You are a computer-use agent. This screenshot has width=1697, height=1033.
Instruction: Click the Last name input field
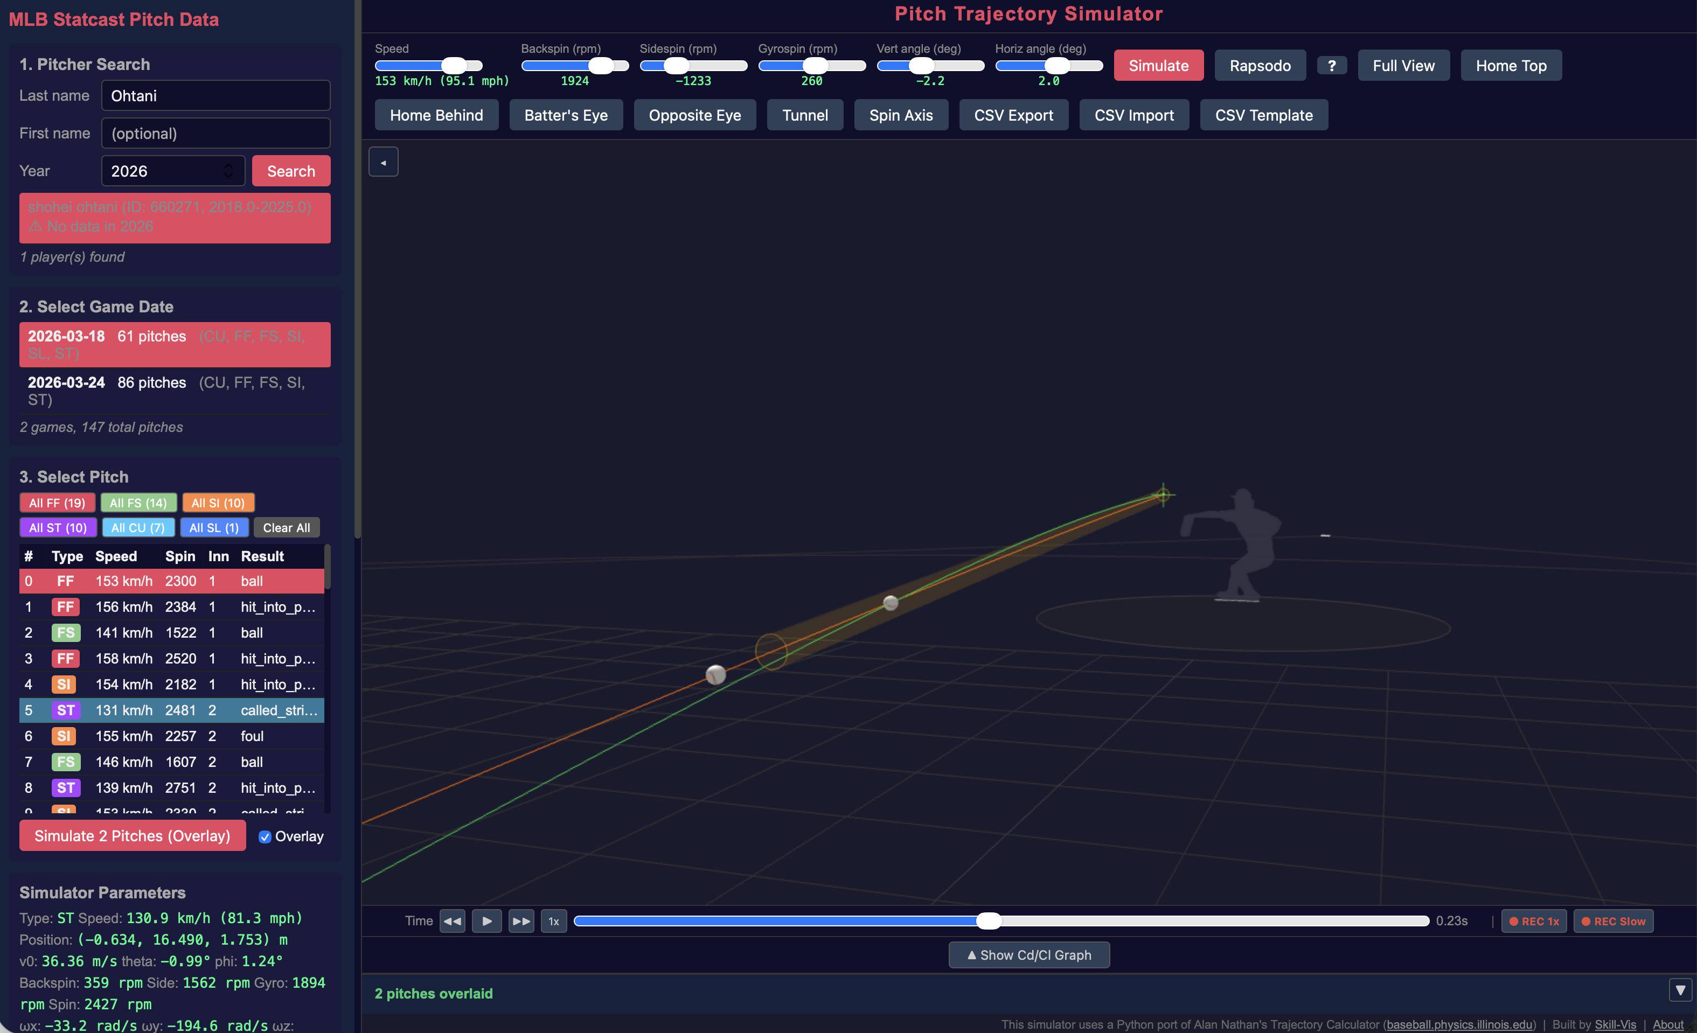coord(215,95)
